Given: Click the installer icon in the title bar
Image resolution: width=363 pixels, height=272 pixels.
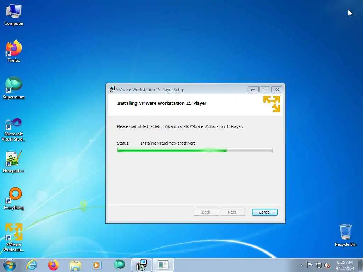Looking at the screenshot, I should click(112, 89).
